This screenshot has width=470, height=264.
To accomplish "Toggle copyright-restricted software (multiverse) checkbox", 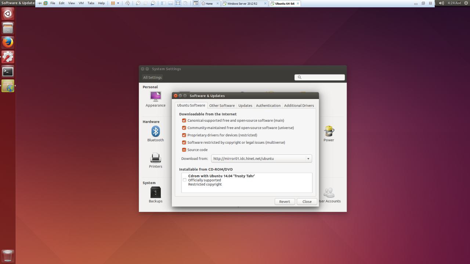I will coord(184,143).
